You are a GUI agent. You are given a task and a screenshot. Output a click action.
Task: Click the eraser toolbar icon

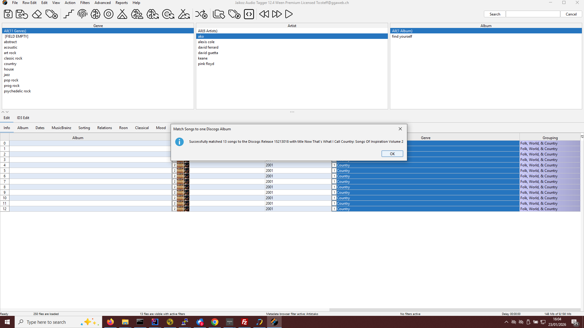pos(37,14)
